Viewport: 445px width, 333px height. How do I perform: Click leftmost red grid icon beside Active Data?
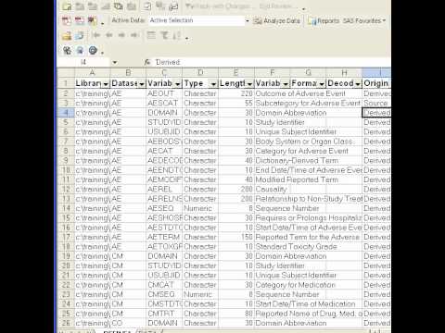click(x=67, y=20)
